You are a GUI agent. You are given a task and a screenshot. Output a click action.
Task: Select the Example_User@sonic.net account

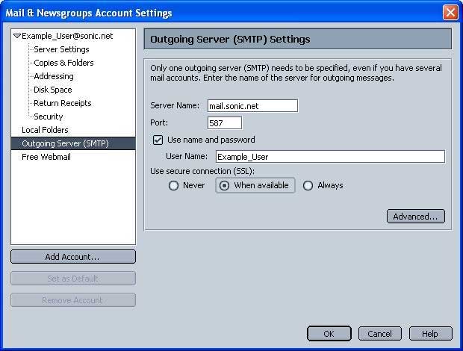[67, 36]
